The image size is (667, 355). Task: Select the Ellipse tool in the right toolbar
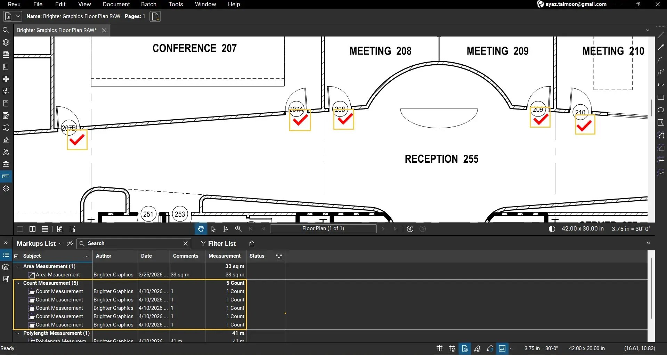pyautogui.click(x=661, y=110)
